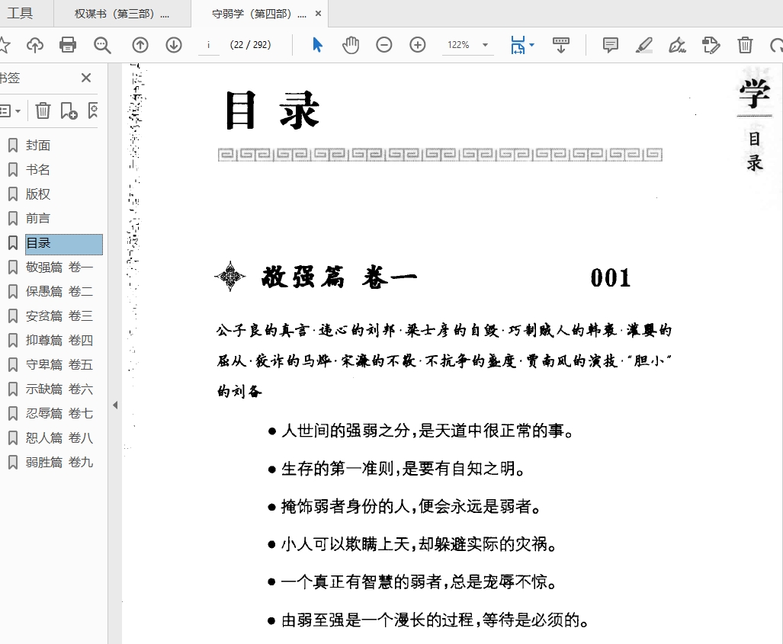This screenshot has width=783, height=644.
Task: Click the print icon in toolbar
Action: point(68,45)
